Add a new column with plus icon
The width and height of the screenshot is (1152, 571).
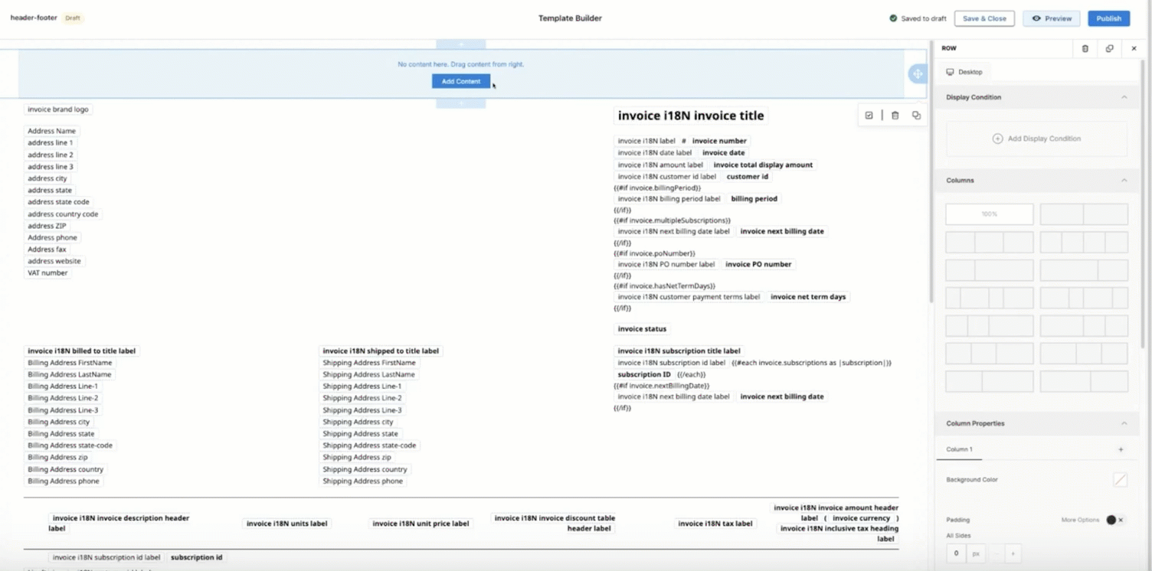click(1121, 449)
